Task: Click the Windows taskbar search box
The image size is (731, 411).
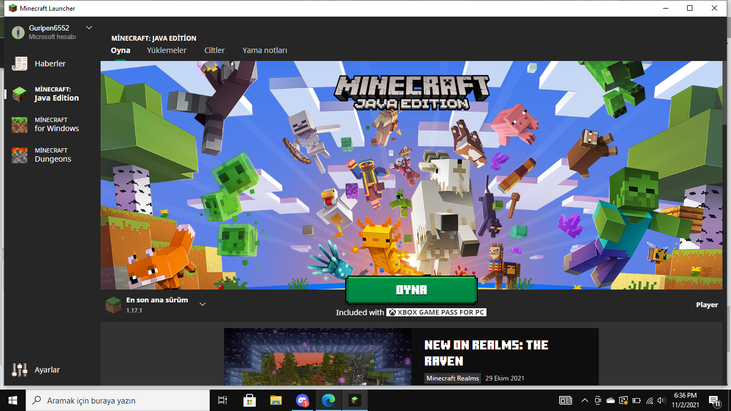Action: (118, 400)
